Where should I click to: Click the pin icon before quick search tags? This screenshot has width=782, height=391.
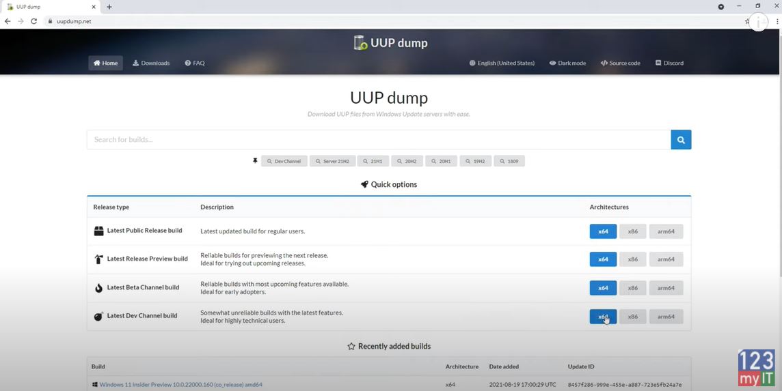point(255,161)
